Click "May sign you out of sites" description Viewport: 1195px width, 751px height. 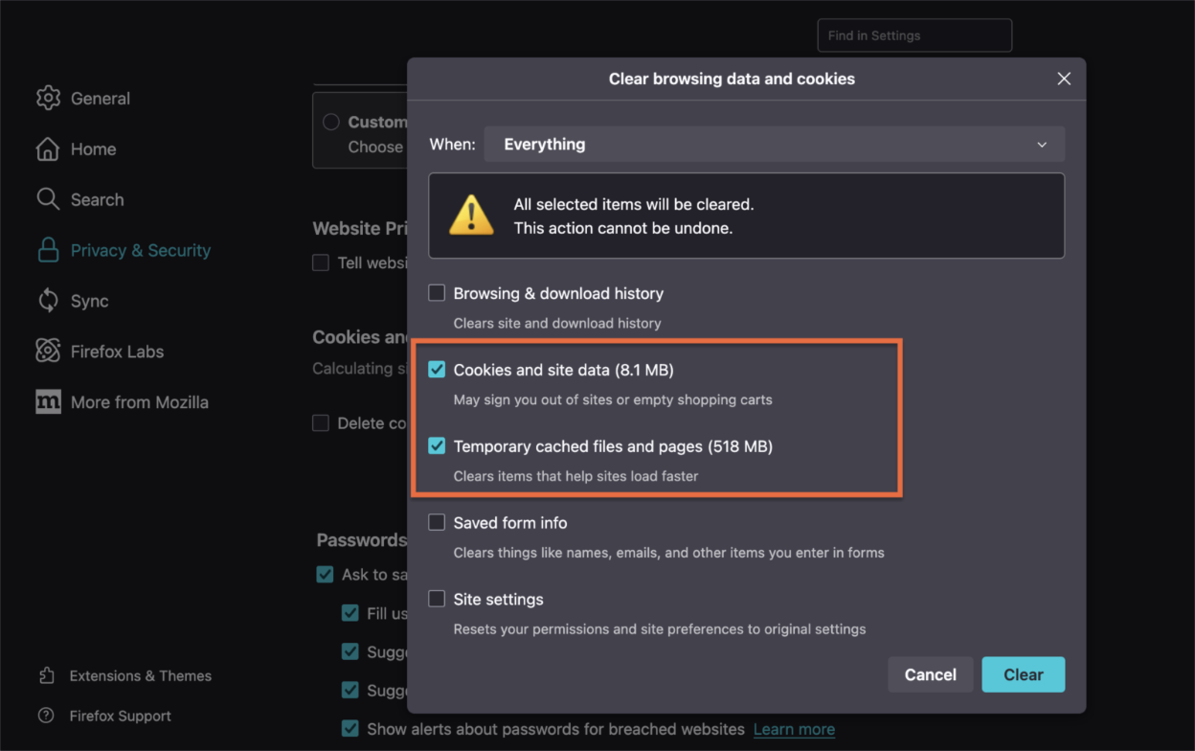click(613, 399)
